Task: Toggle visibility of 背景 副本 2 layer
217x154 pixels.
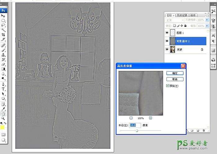Action: point(167,41)
